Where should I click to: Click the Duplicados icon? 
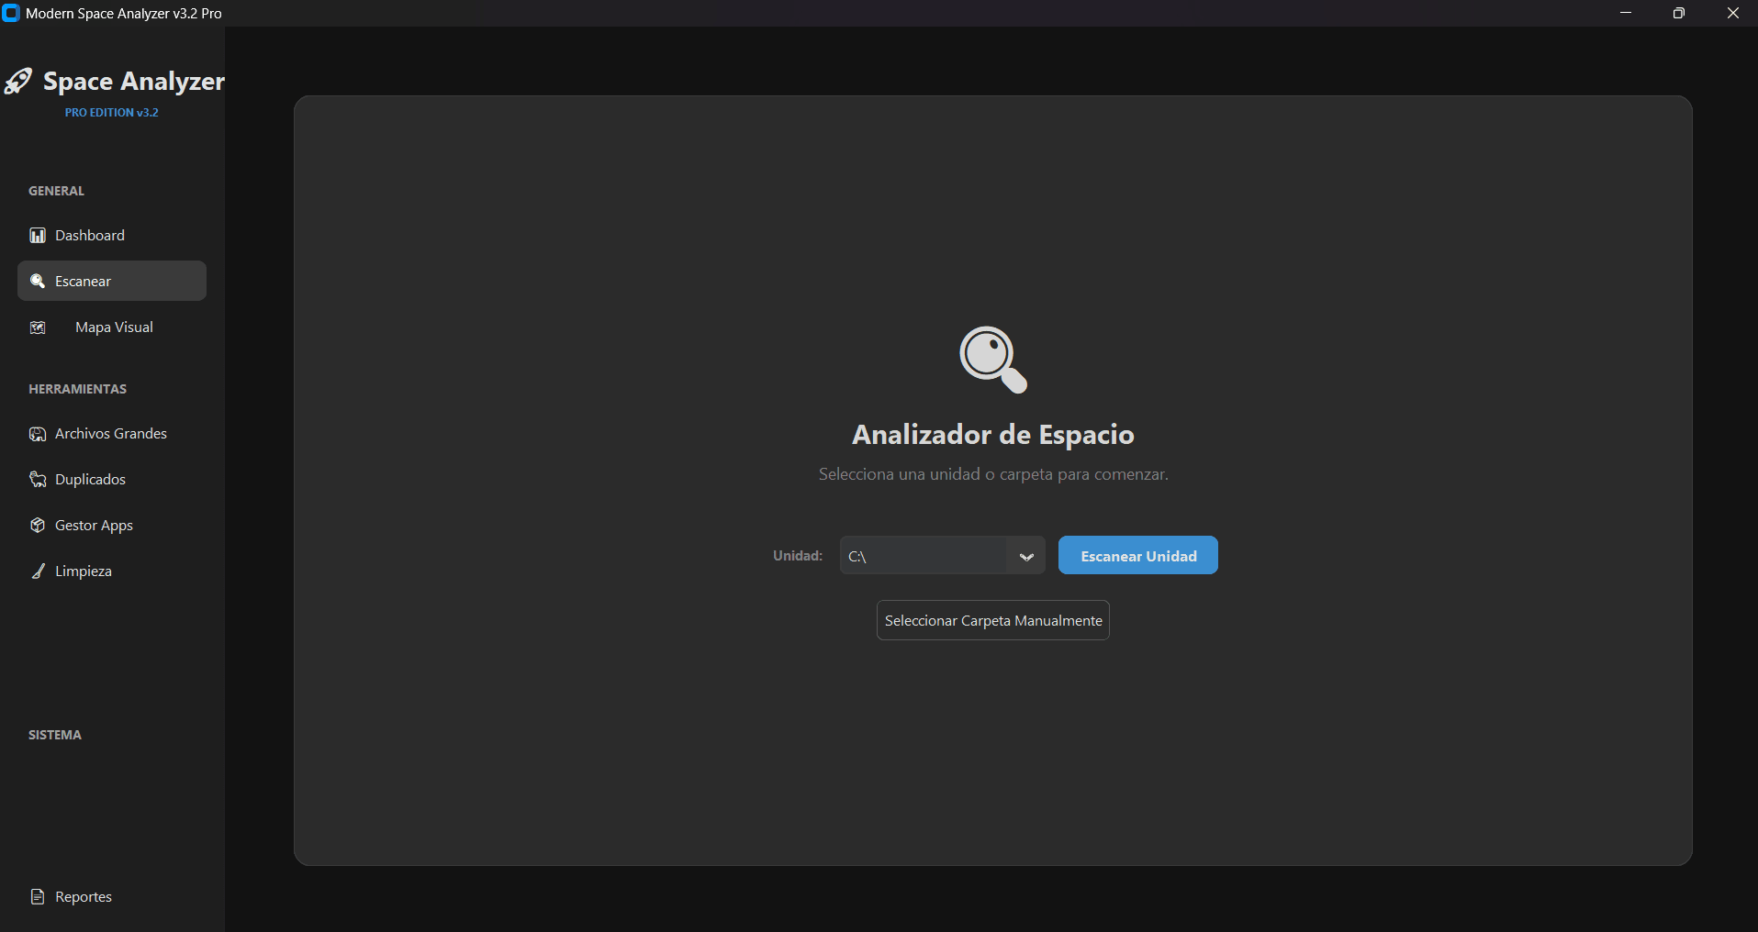(x=38, y=480)
